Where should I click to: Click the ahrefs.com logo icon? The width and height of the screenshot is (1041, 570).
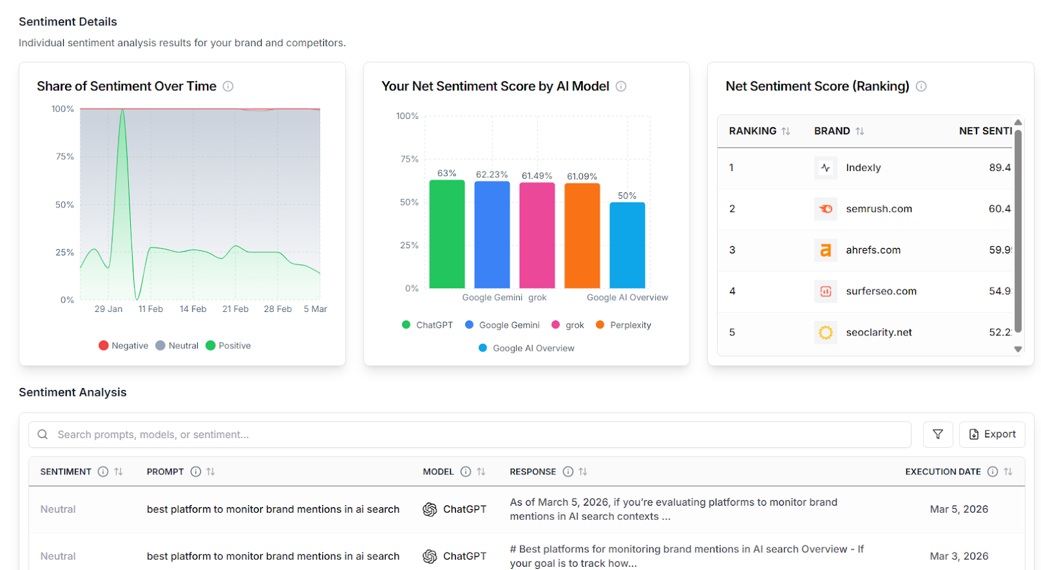(x=825, y=250)
